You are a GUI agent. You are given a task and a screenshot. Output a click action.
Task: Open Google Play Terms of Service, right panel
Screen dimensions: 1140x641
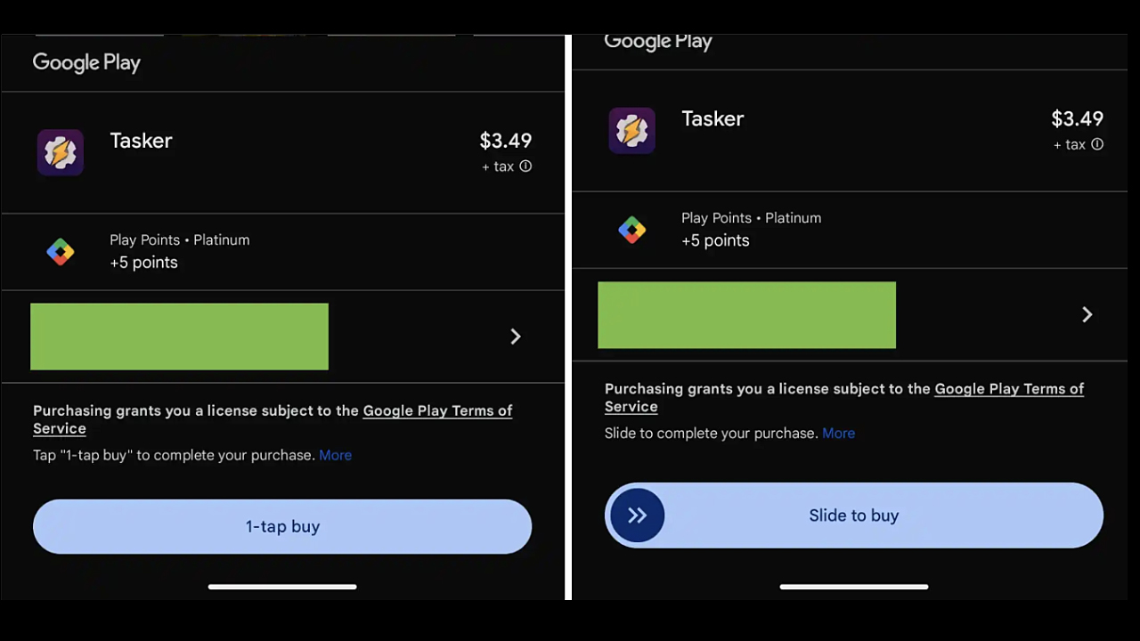[844, 397]
